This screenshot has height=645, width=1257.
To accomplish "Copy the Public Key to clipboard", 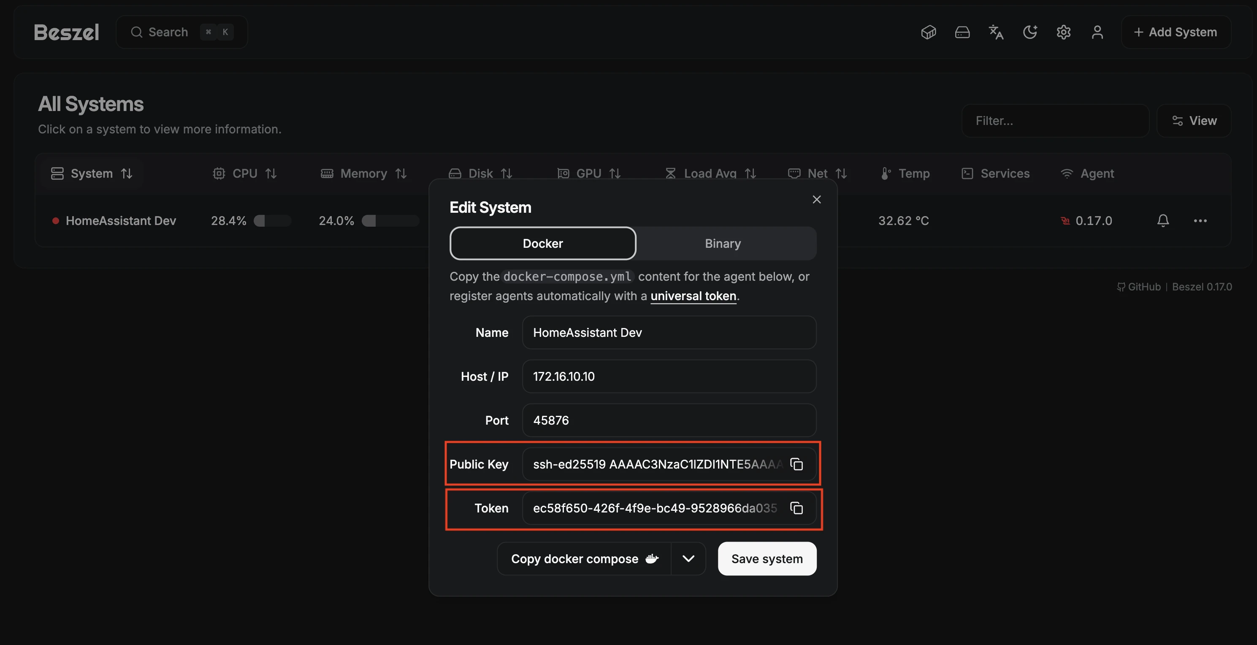I will click(796, 464).
